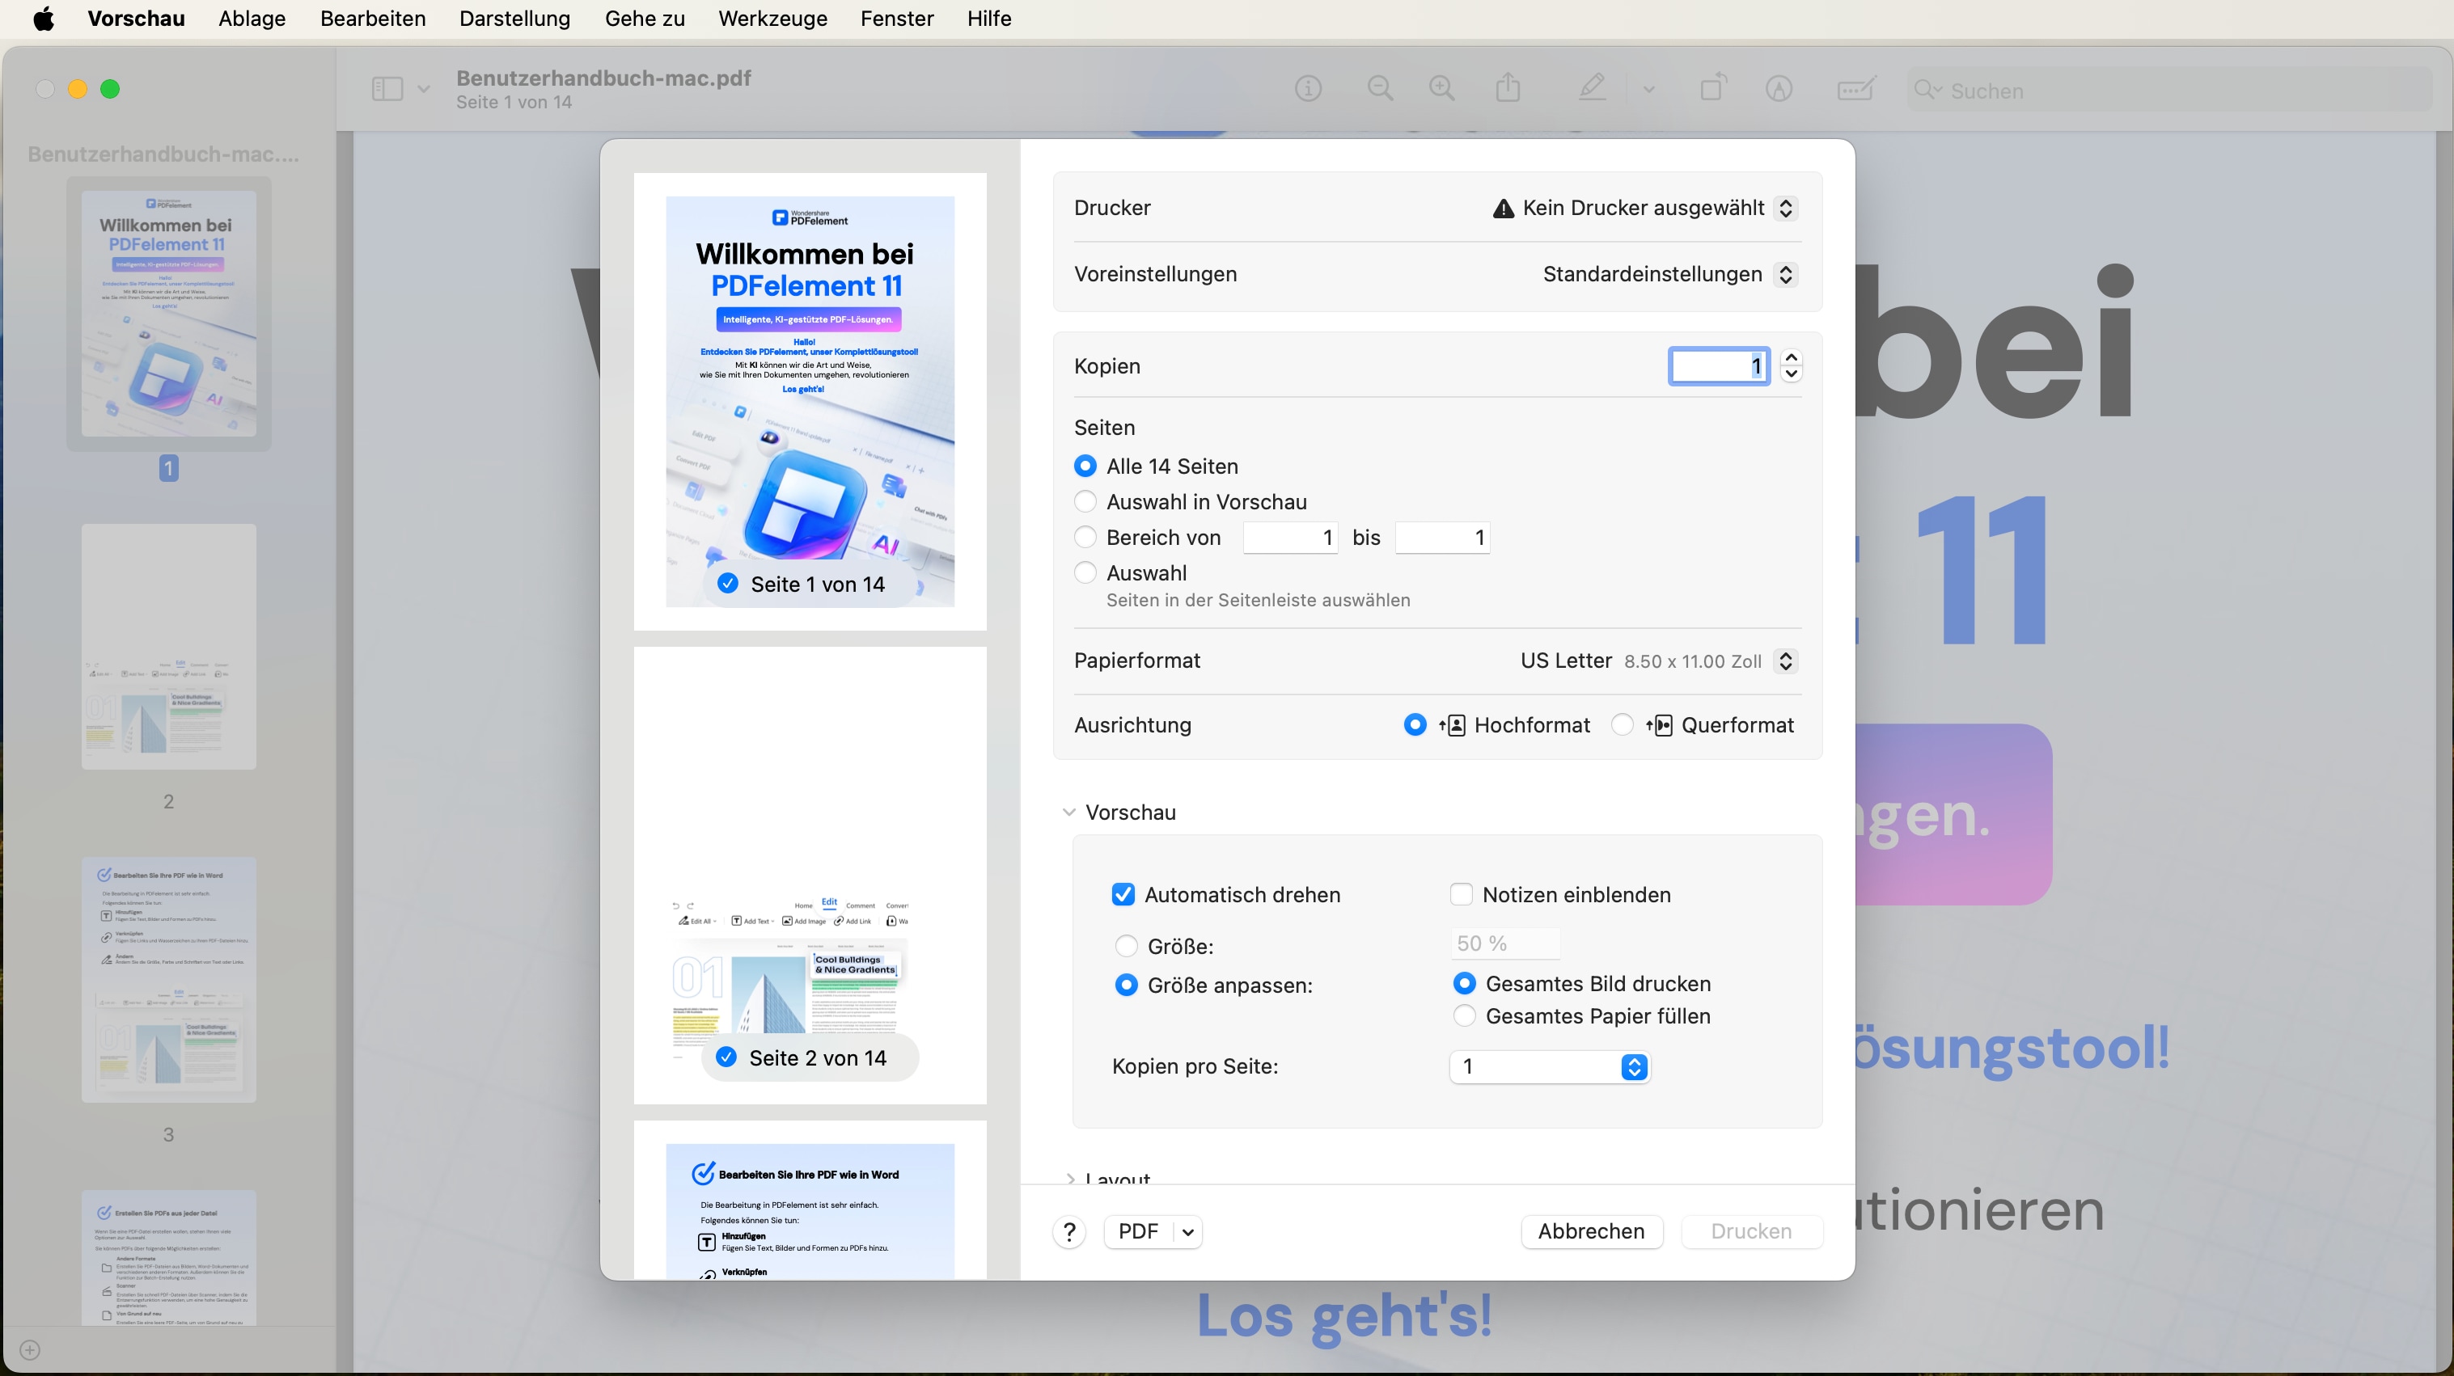
Task: Click the help question mark button
Action: pos(1070,1231)
